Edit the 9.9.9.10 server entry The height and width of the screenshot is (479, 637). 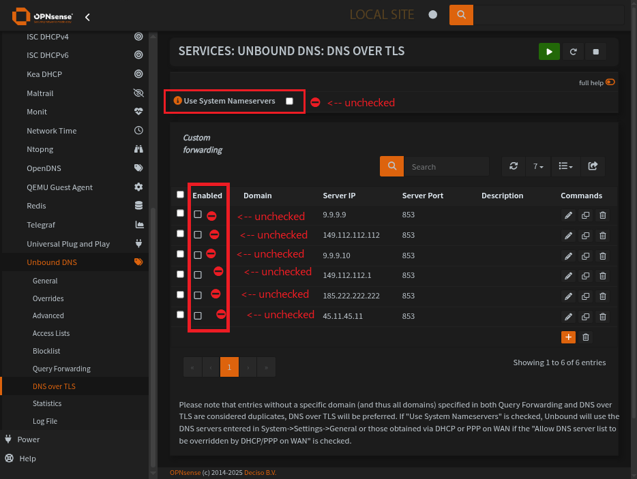pyautogui.click(x=568, y=256)
